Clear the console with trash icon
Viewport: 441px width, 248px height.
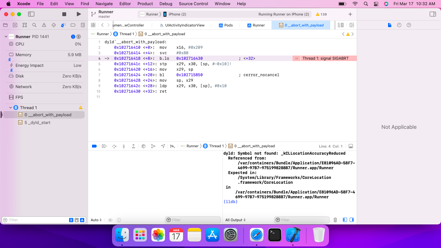(x=335, y=220)
